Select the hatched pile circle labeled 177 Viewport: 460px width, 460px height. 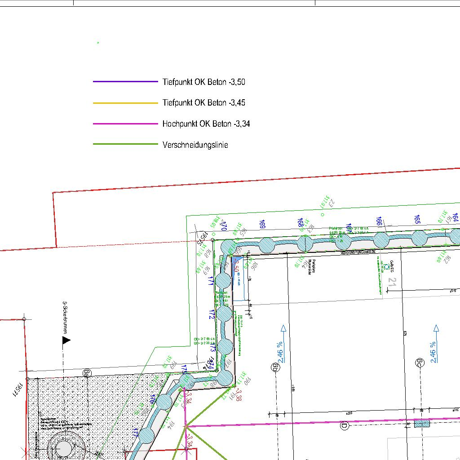pyautogui.click(x=146, y=435)
